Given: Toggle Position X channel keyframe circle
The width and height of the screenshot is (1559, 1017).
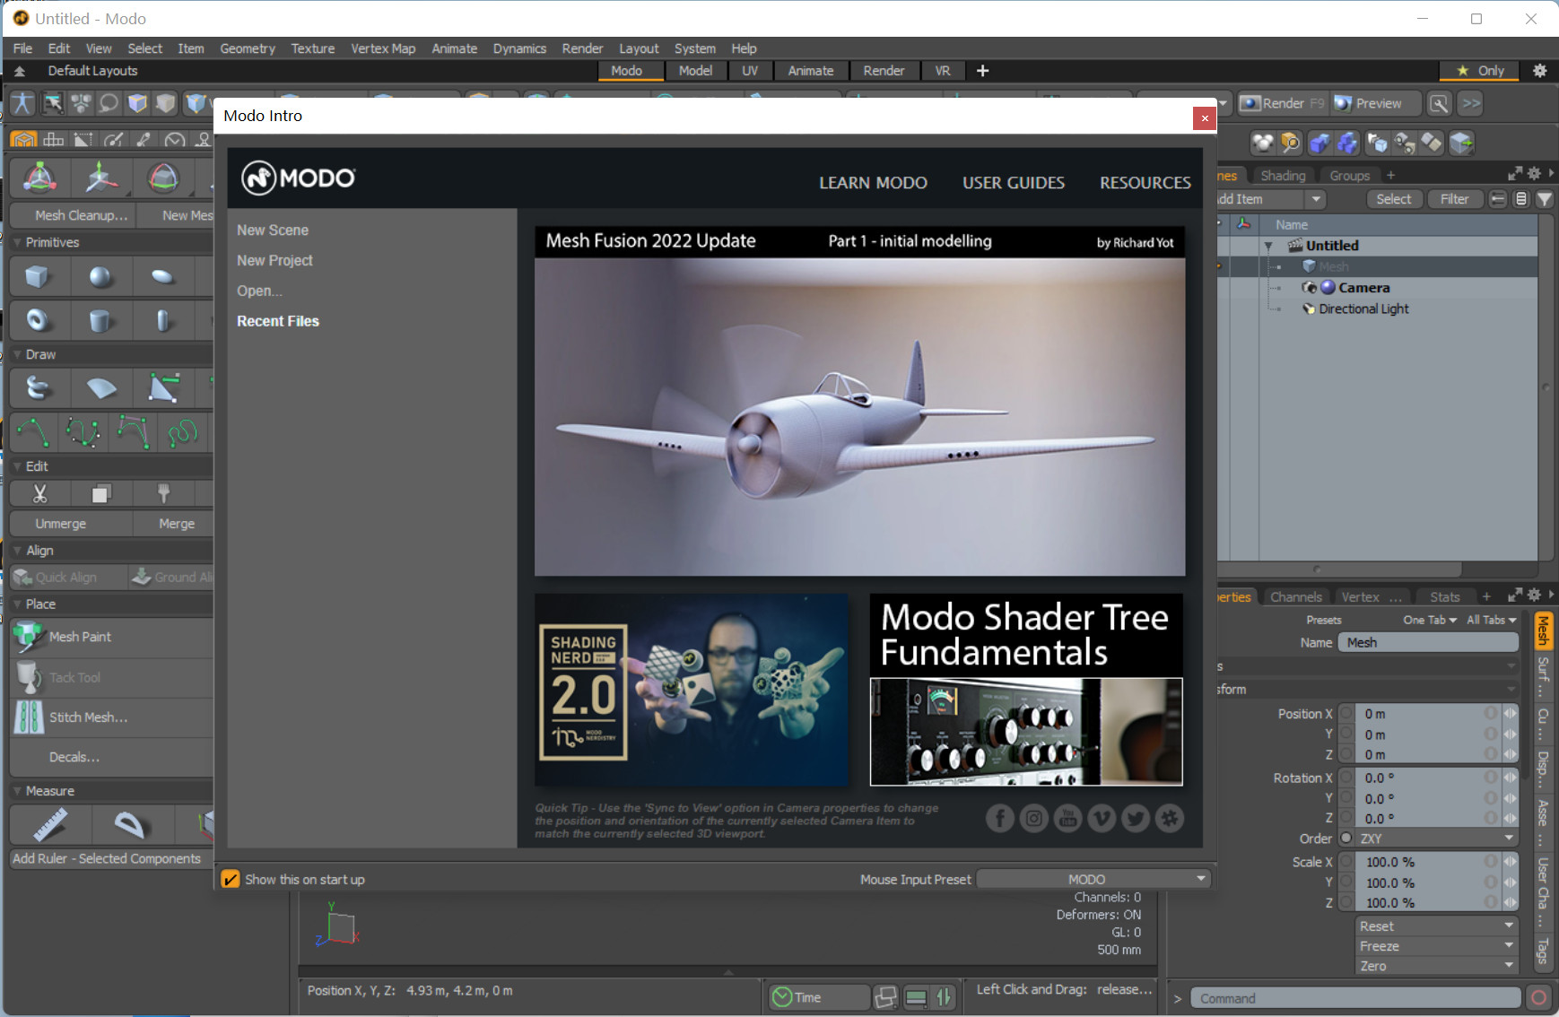Looking at the screenshot, I should (x=1346, y=714).
